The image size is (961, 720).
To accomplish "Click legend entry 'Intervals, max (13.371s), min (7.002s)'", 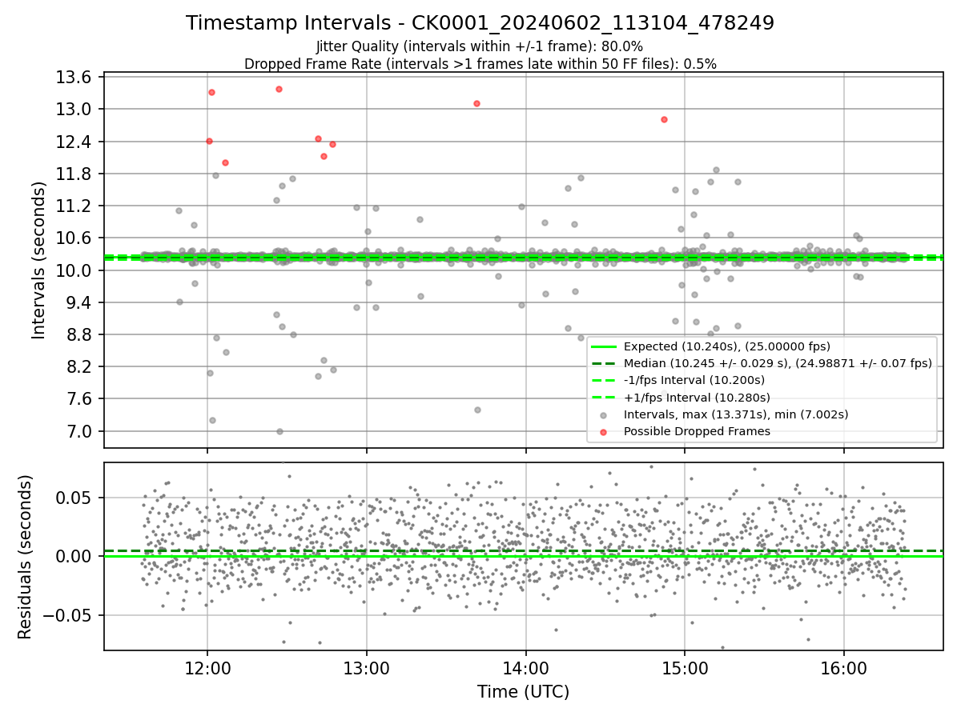I will point(736,414).
